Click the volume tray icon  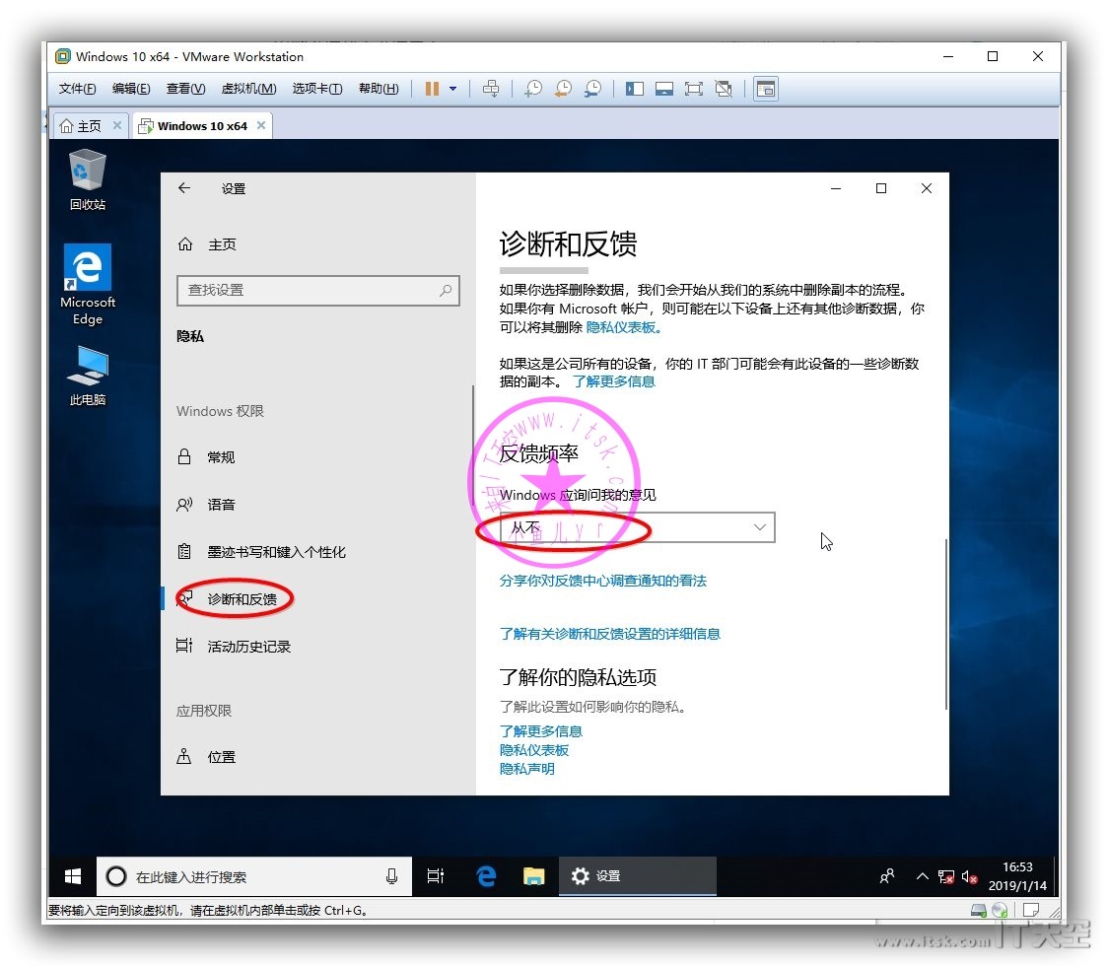[969, 877]
